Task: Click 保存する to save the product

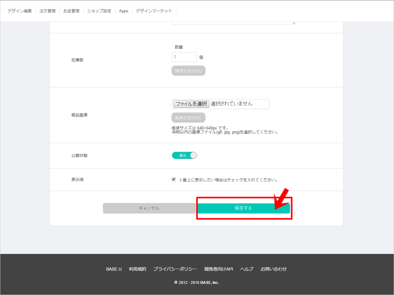Action: [243, 208]
